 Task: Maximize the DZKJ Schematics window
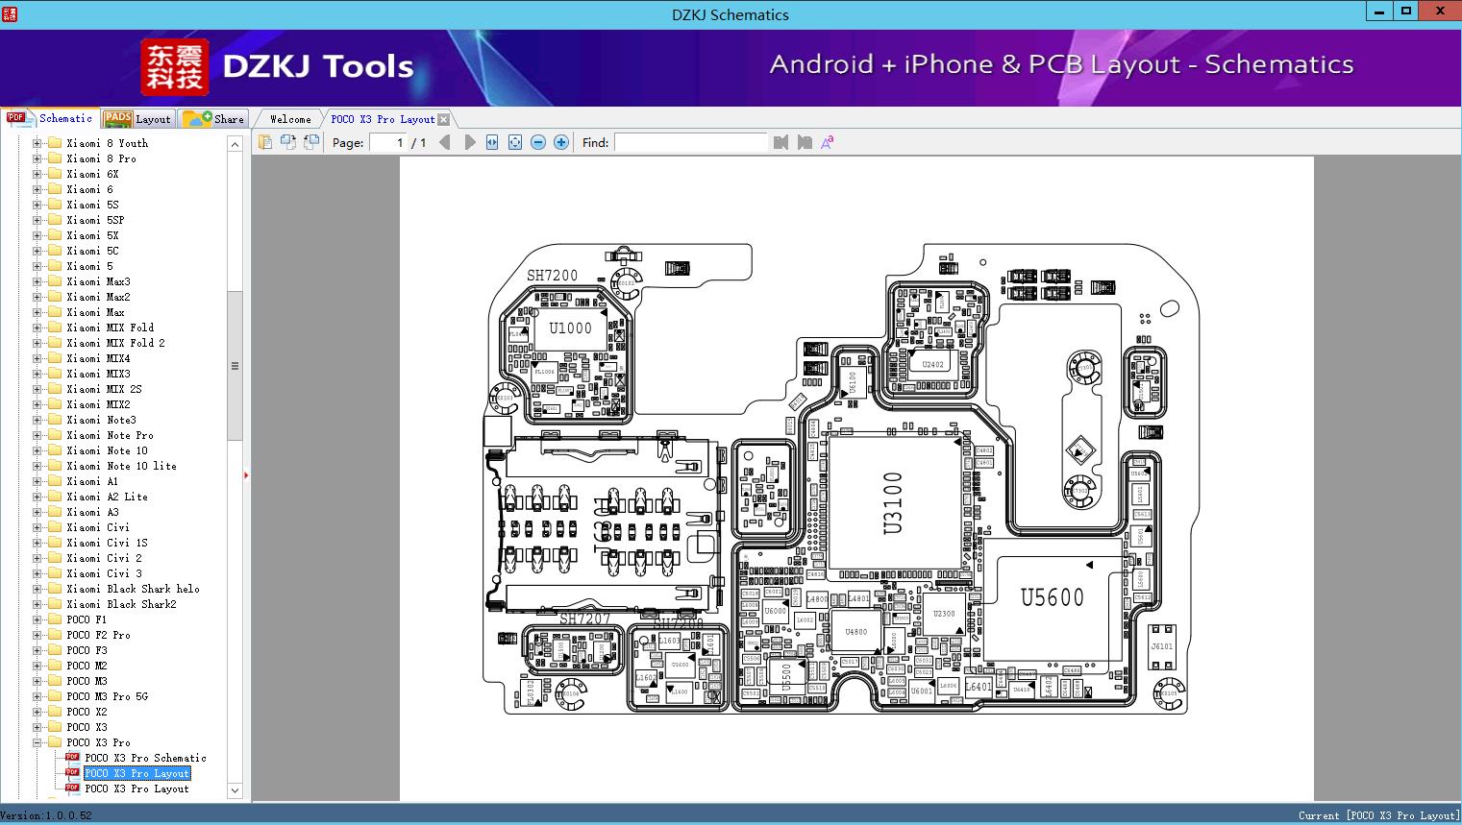click(x=1406, y=12)
